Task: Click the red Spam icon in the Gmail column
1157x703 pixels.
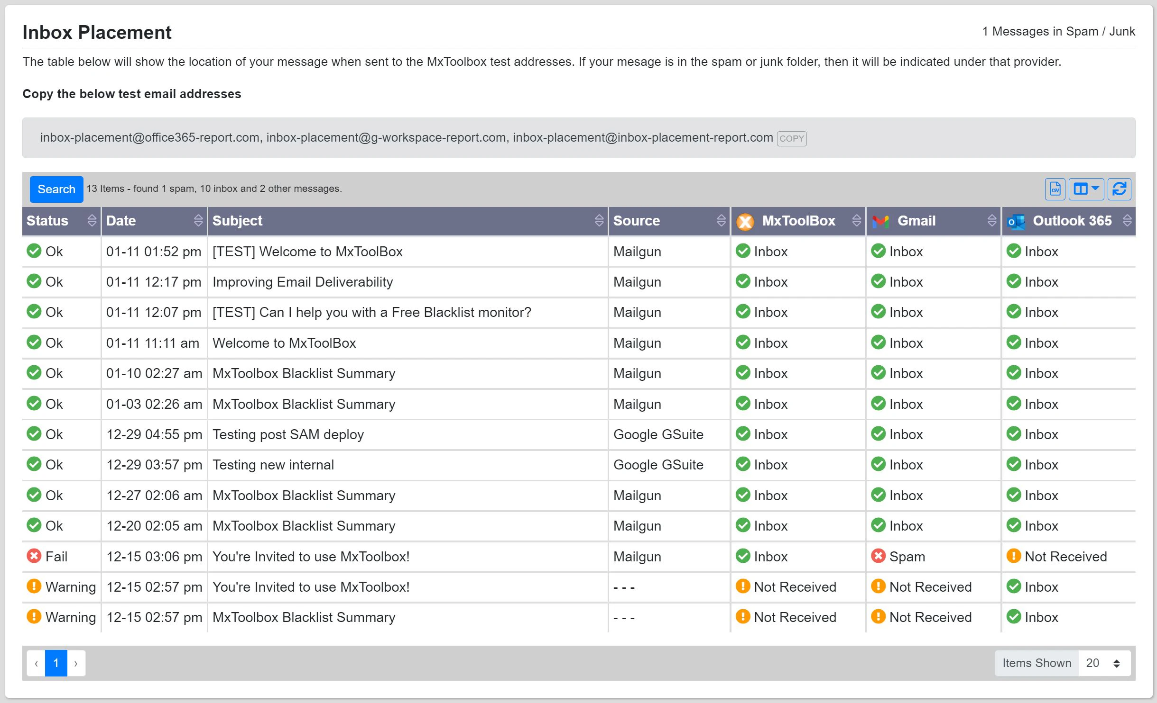Action: tap(879, 556)
